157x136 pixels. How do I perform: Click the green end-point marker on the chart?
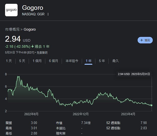pyautogui.click(x=151, y=105)
